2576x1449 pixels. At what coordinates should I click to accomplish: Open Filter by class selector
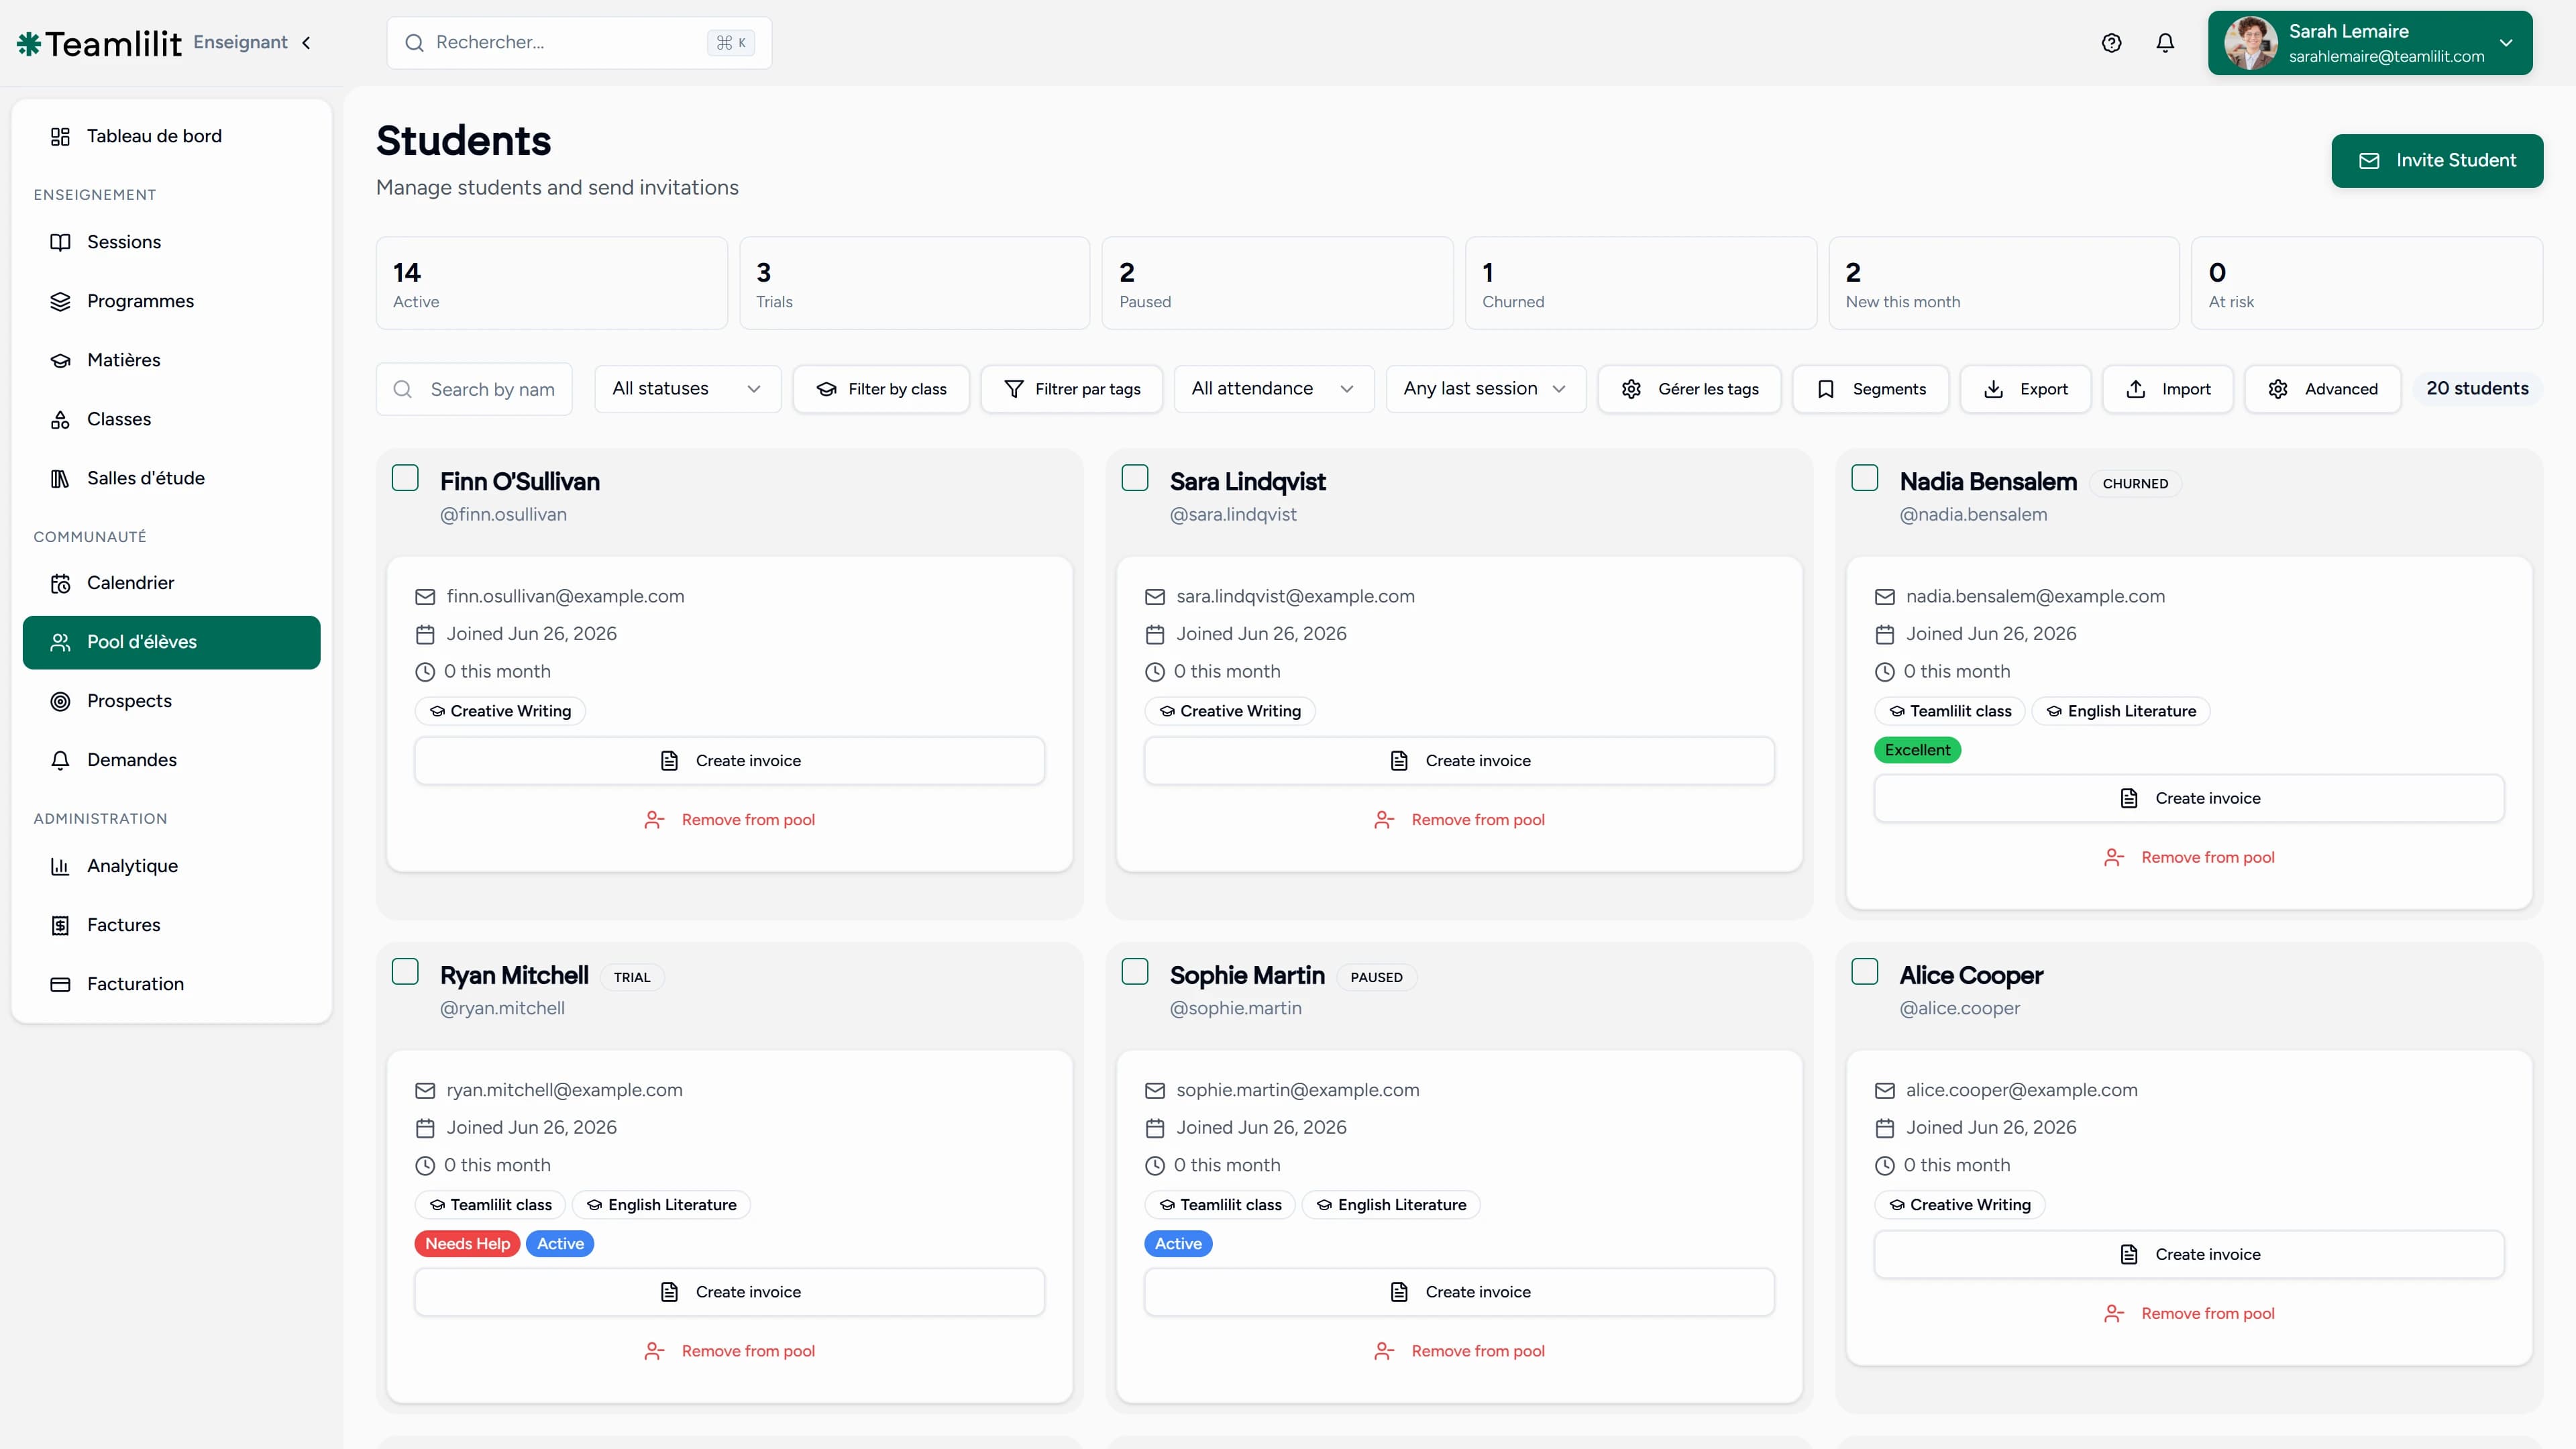click(x=881, y=389)
